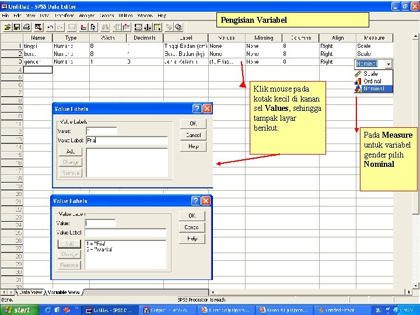The height and width of the screenshot is (315, 420).
Task: Click the Print toolbar icon
Action: coord(26,27)
